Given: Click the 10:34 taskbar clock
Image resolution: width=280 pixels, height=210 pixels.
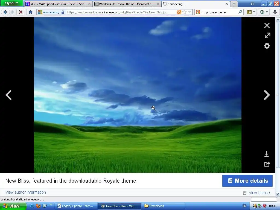Looking at the screenshot, I should (x=272, y=206).
